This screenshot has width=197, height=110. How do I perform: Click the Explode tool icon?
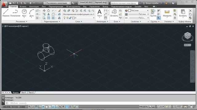[59, 14]
